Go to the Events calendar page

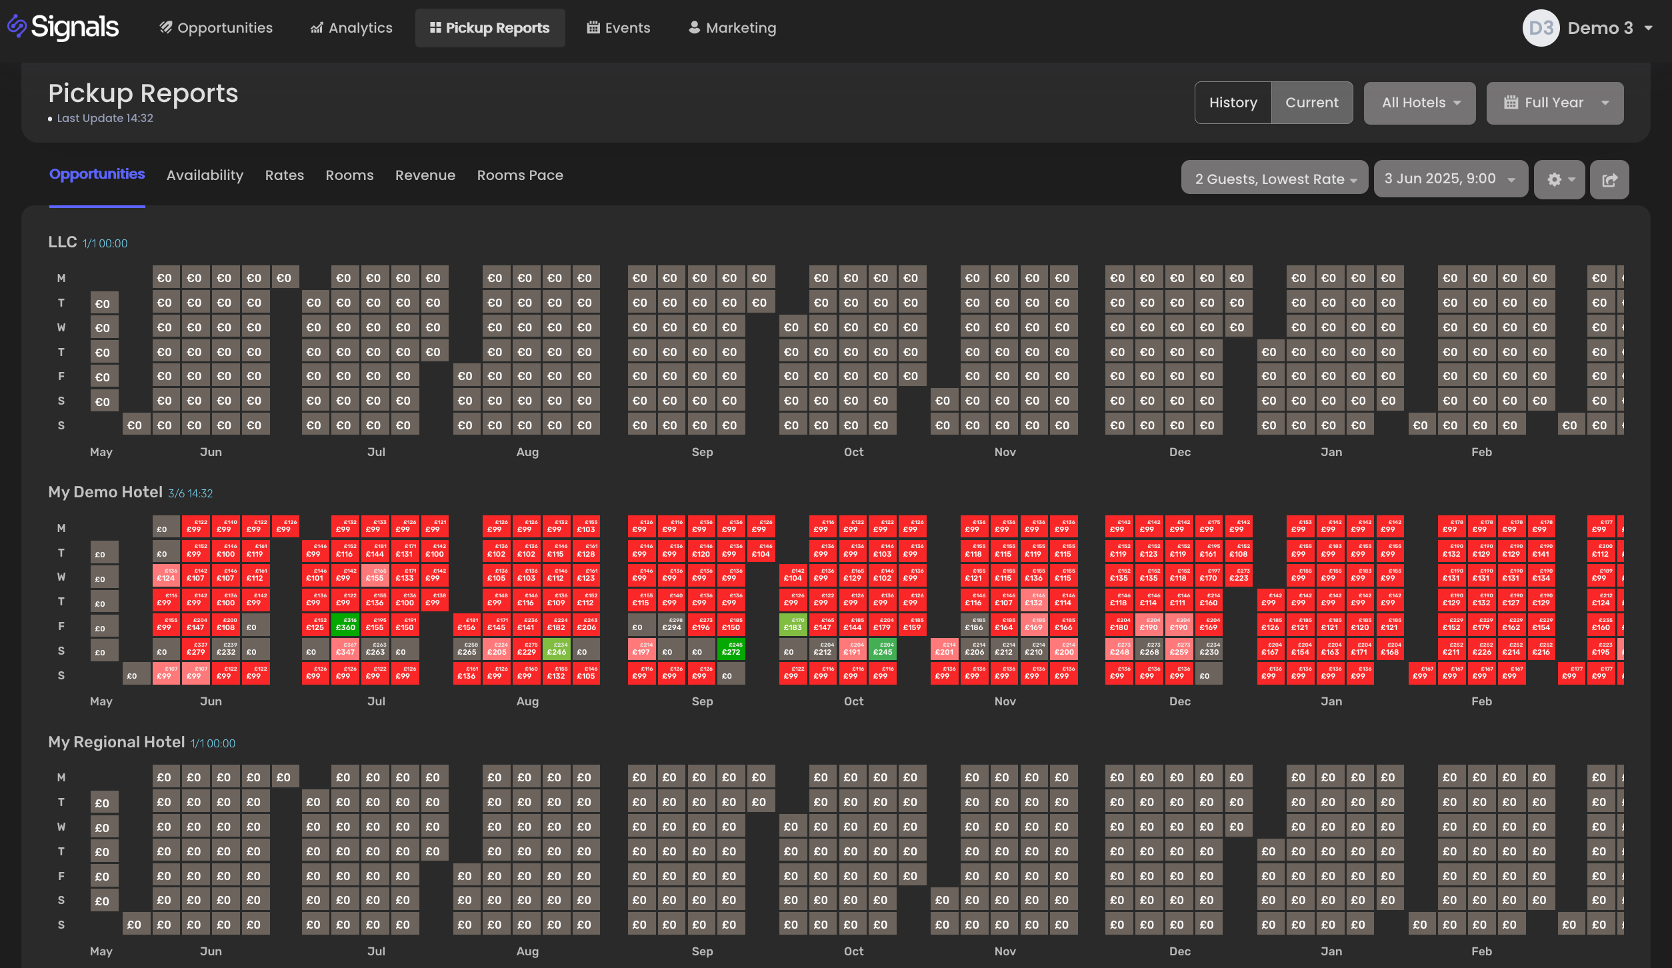click(x=618, y=28)
